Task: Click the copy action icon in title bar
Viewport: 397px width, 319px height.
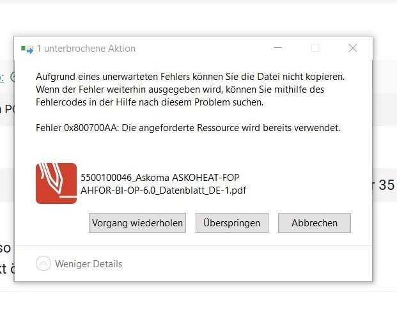Action: (x=26, y=49)
